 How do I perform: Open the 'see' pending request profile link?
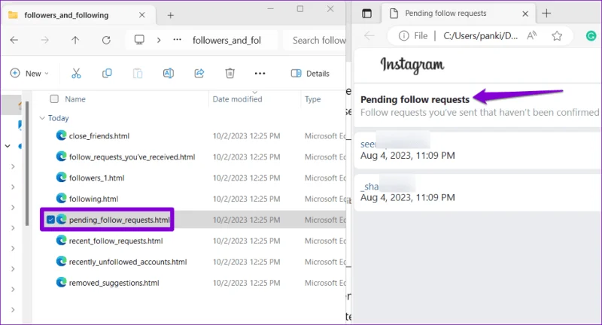pyautogui.click(x=368, y=144)
